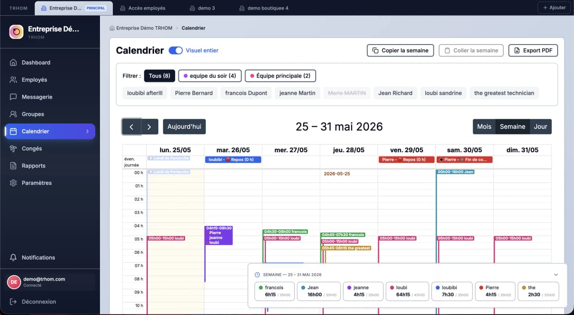Click the Ajouter button
This screenshot has width=574, height=315.
554,8
